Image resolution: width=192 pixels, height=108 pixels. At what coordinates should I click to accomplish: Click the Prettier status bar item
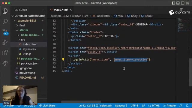169,106
